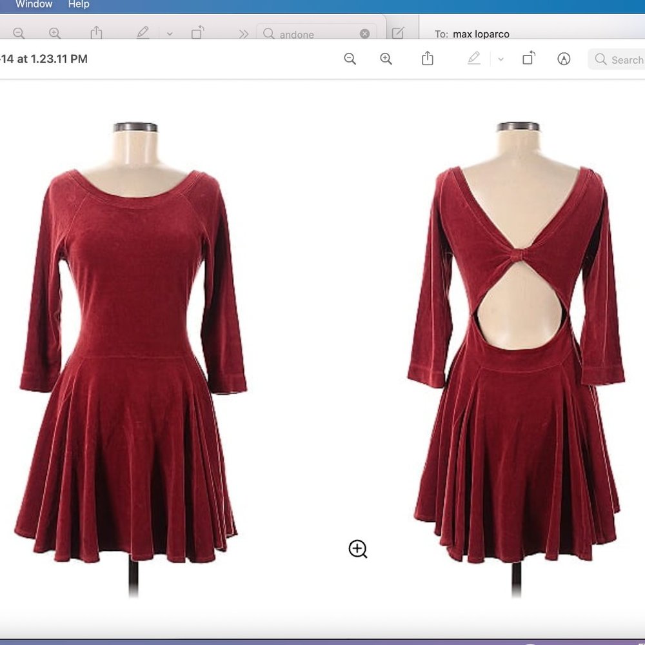
Task: Select Highlight pen in back window
Action: (143, 32)
